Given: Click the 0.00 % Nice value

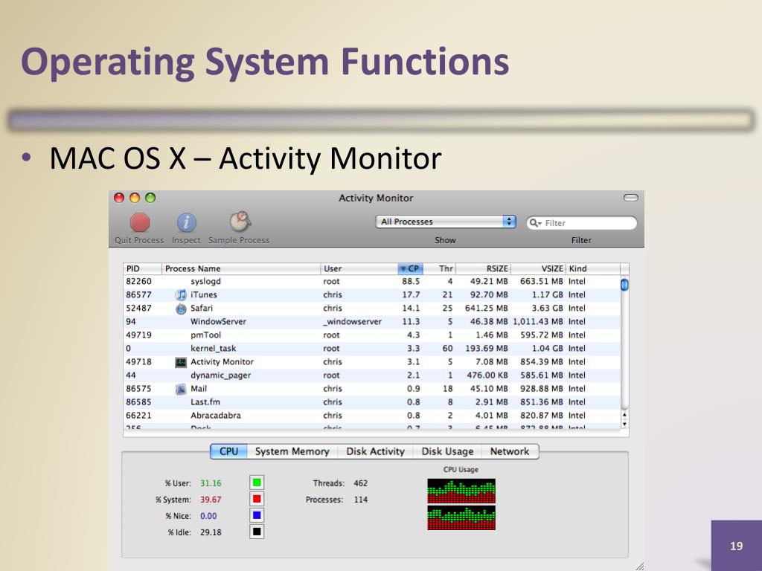Looking at the screenshot, I should click(x=208, y=516).
